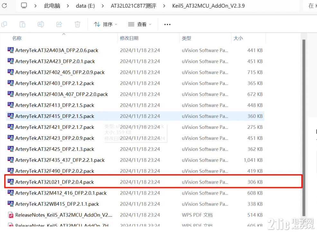Select the AT32A423_DFP.2.0.1 pack file icon

tap(11, 61)
